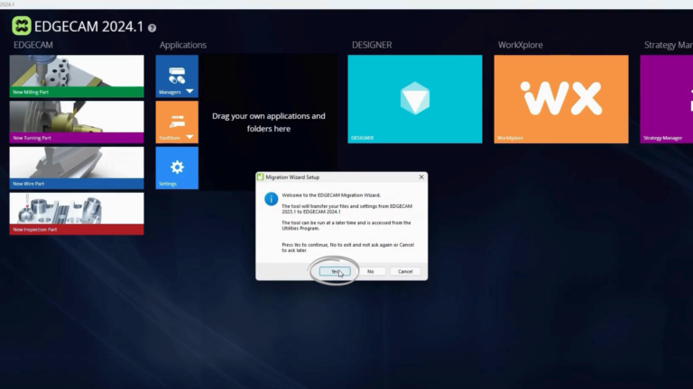Open the Settings gear tile
This screenshot has width=693, height=389.
click(177, 168)
